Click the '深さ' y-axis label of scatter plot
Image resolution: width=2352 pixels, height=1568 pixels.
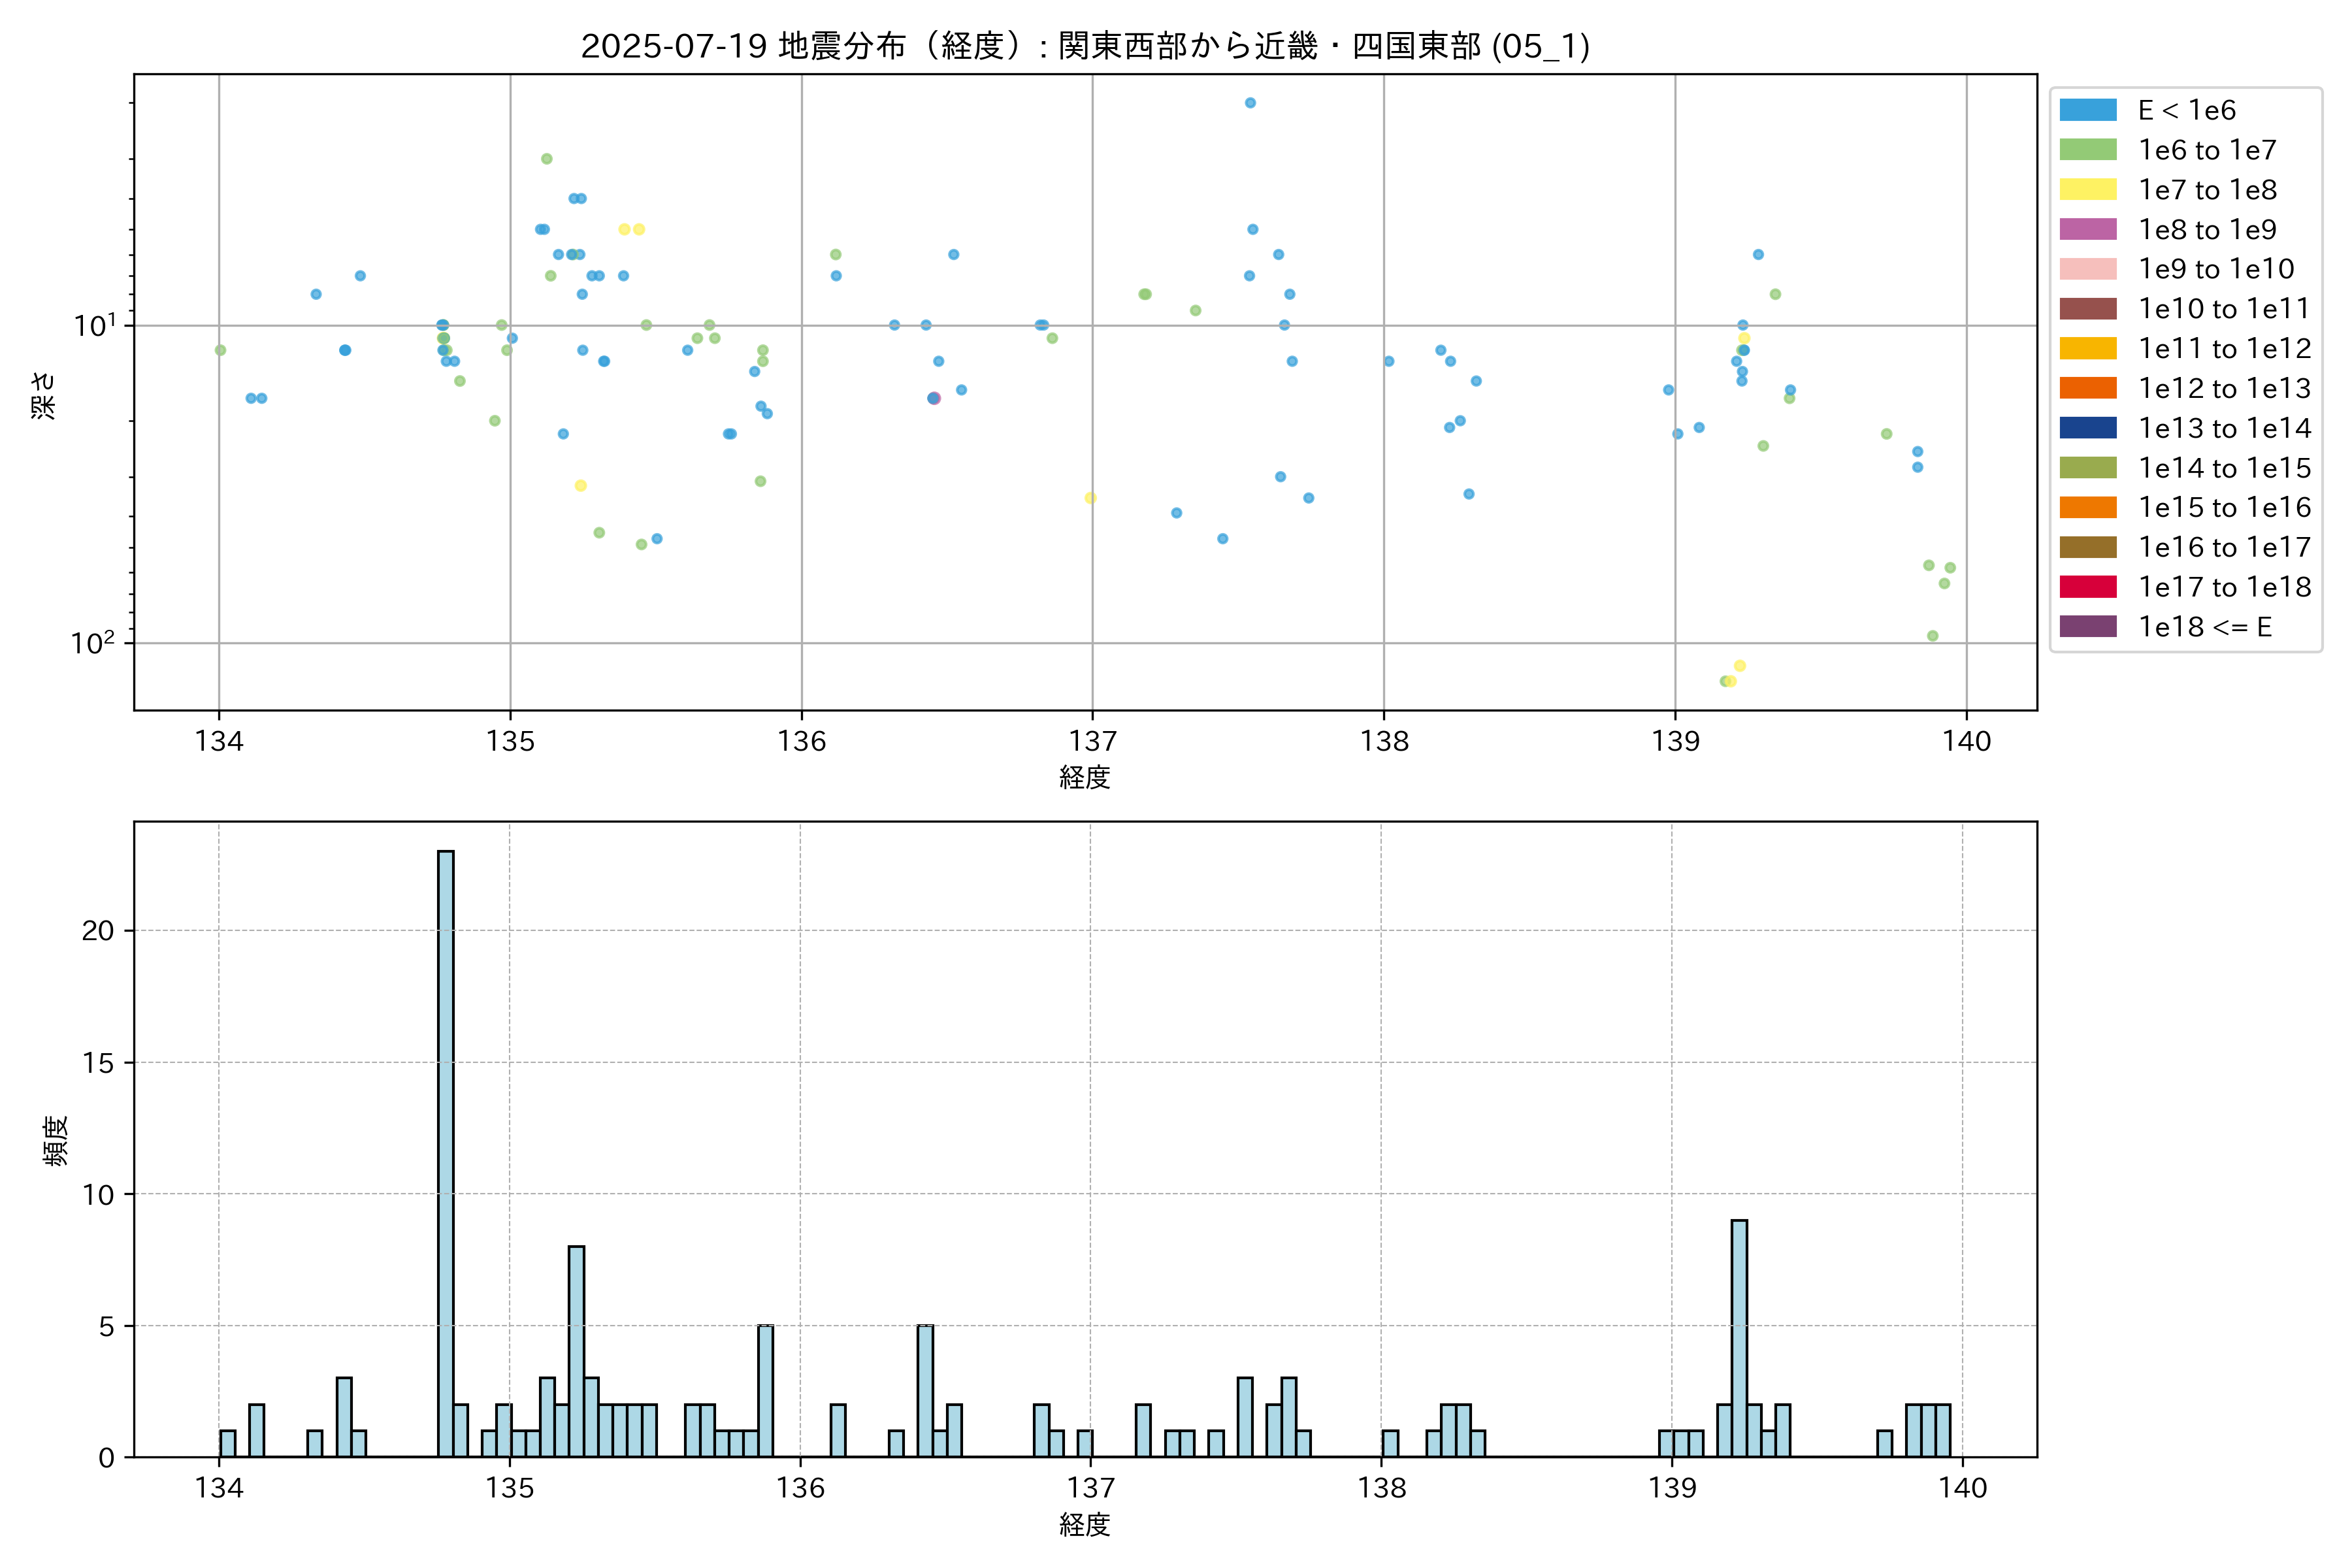[44, 395]
